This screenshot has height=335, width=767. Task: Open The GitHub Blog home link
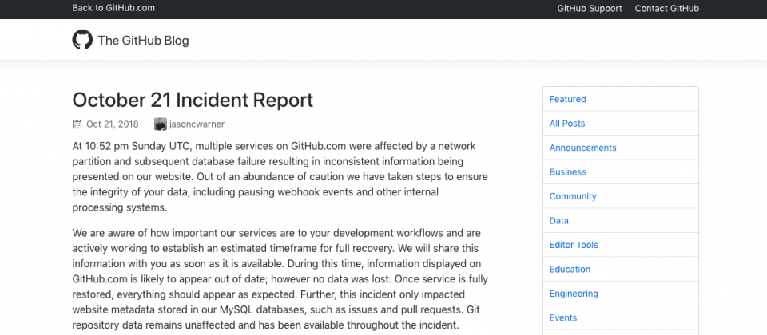pyautogui.click(x=143, y=41)
